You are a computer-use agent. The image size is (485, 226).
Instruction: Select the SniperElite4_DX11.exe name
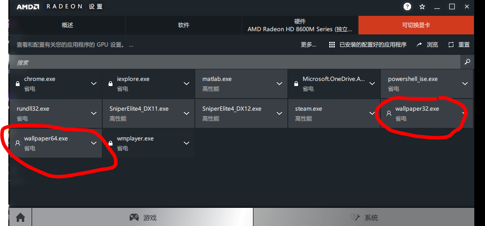[139, 109]
